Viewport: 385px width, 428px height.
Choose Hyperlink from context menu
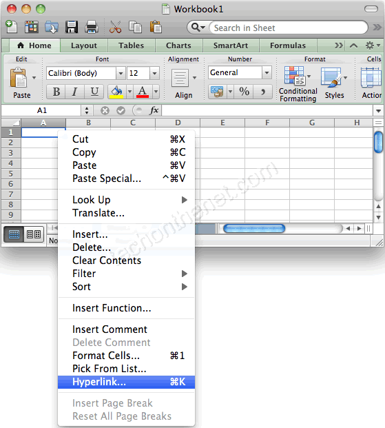click(126, 382)
